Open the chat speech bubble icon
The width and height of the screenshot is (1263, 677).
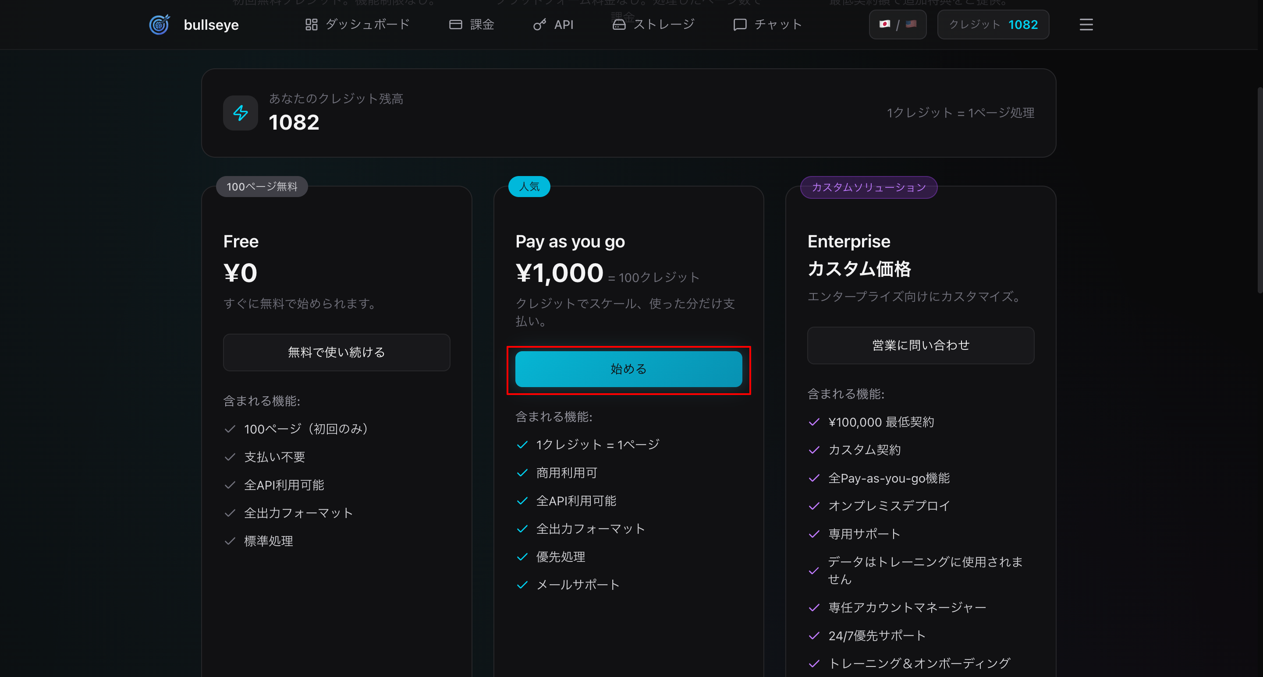tap(739, 24)
